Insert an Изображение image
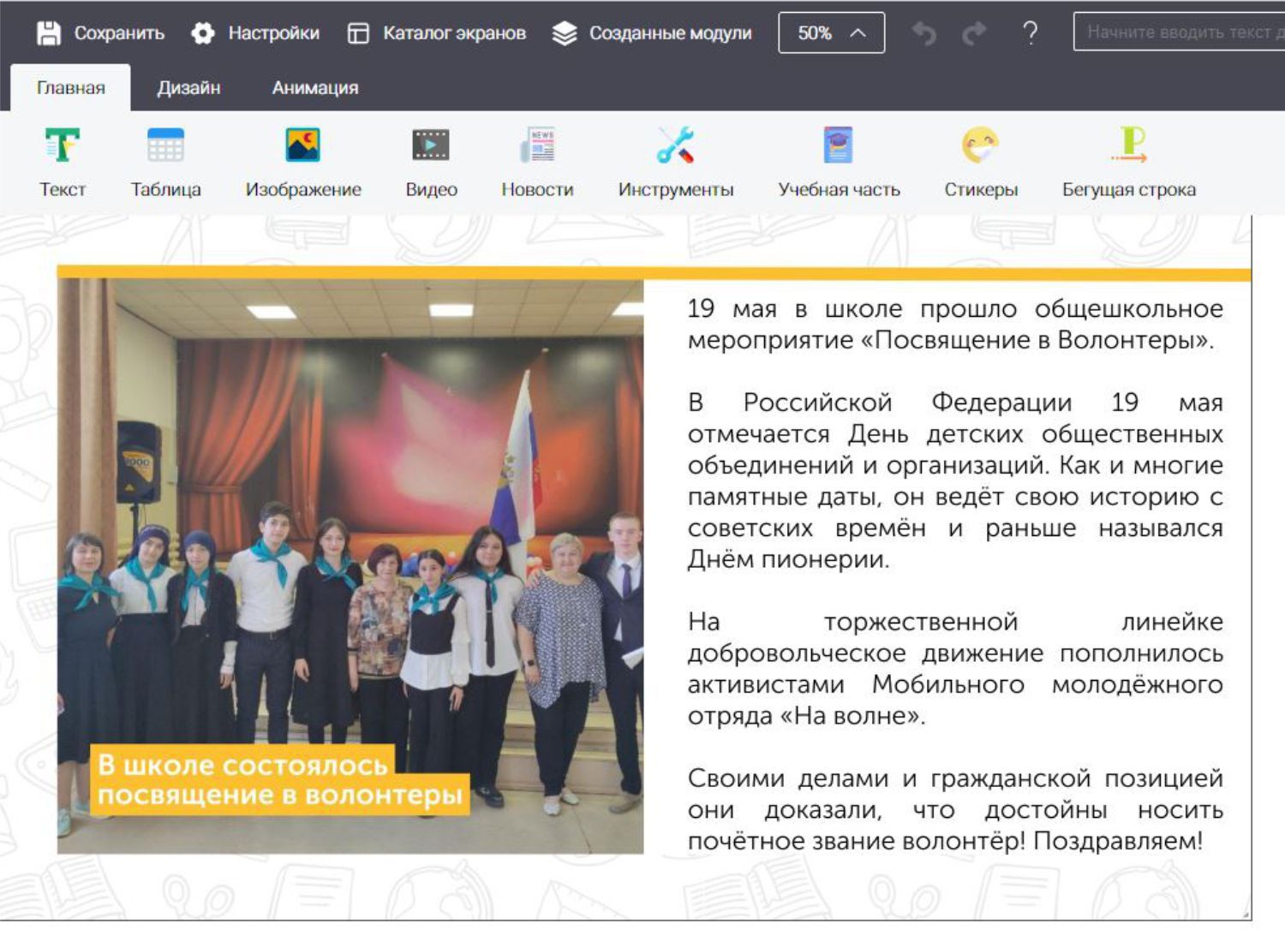 point(303,163)
